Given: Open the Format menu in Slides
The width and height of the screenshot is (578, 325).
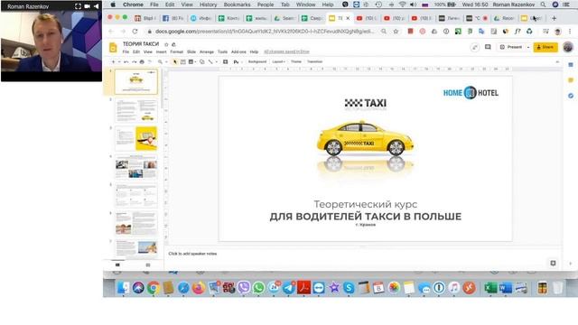Looking at the screenshot, I should [177, 52].
